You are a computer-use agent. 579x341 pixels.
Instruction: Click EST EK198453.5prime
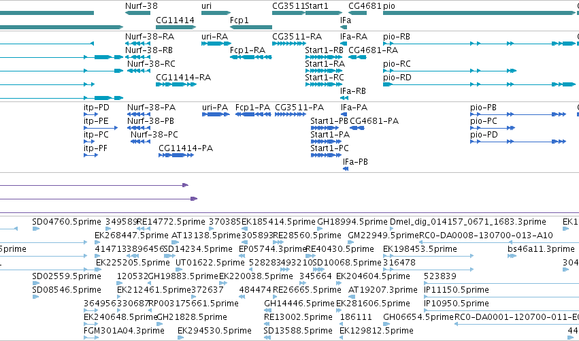point(420,249)
